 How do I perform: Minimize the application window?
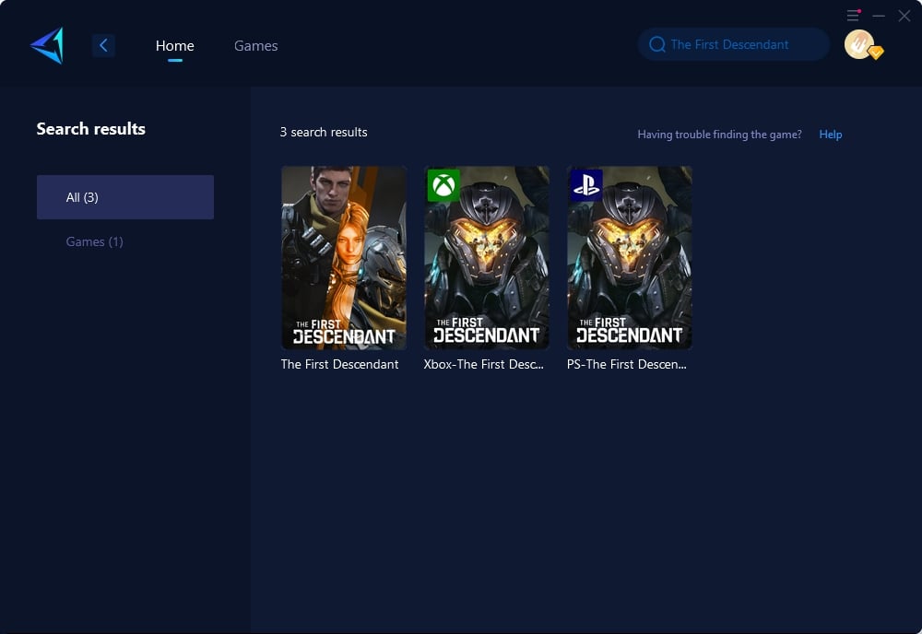click(879, 16)
